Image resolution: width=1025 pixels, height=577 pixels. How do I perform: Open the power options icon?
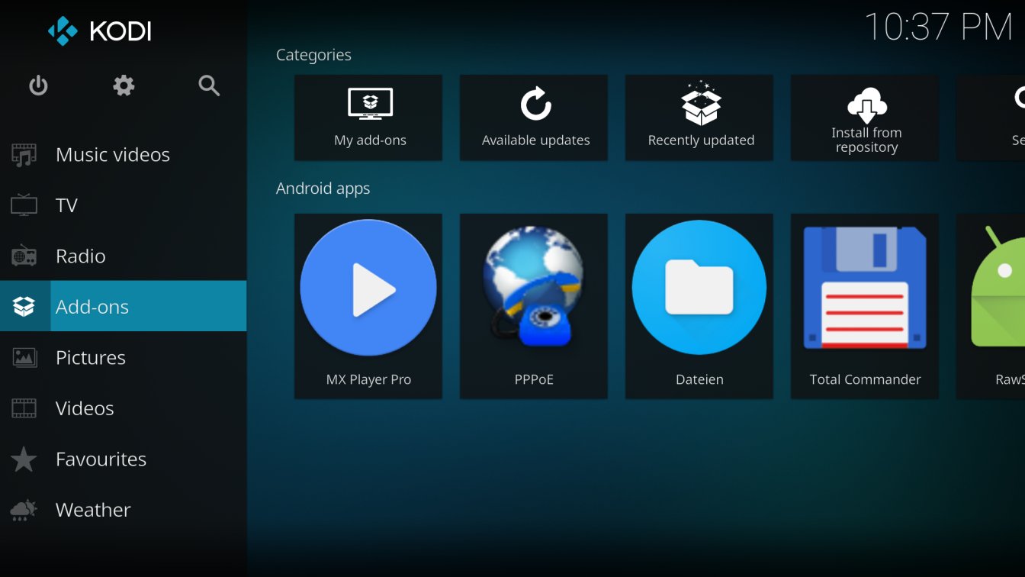38,85
